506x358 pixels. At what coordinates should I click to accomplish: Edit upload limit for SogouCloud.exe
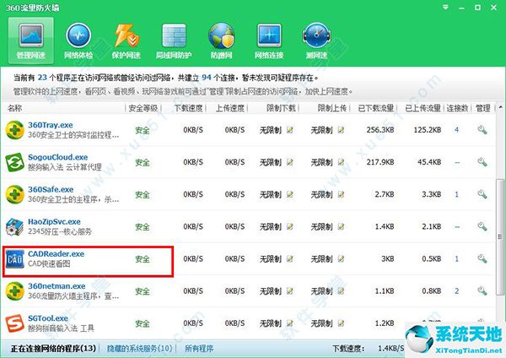pyautogui.click(x=341, y=162)
